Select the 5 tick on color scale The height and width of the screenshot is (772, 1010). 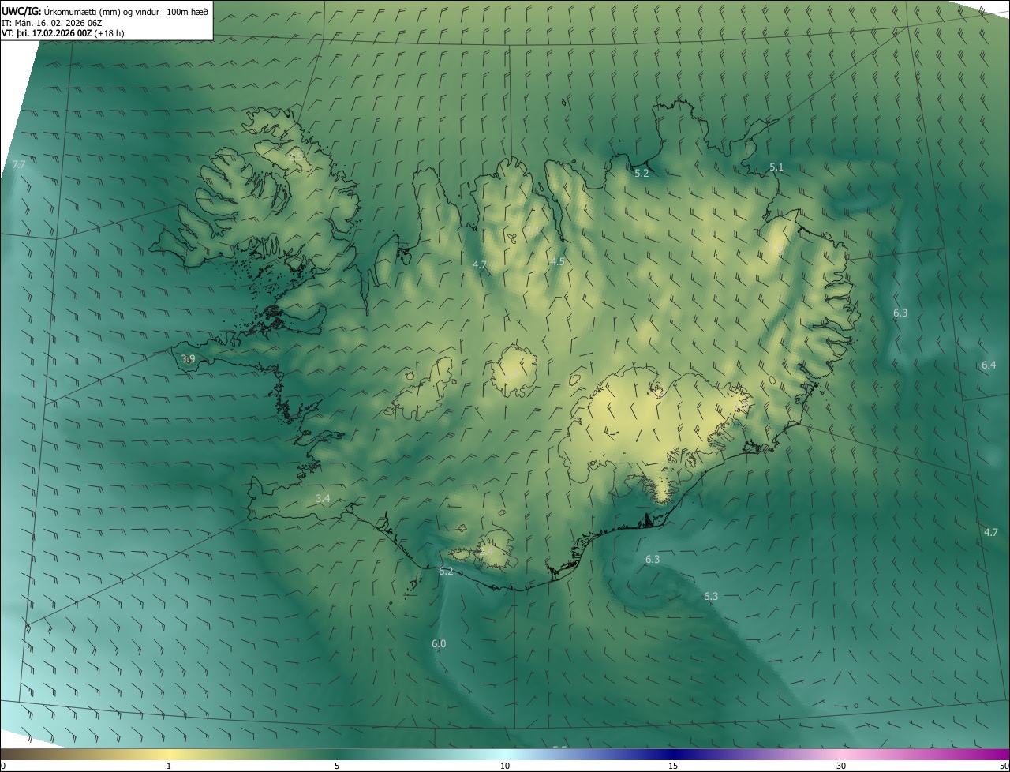pyautogui.click(x=337, y=766)
